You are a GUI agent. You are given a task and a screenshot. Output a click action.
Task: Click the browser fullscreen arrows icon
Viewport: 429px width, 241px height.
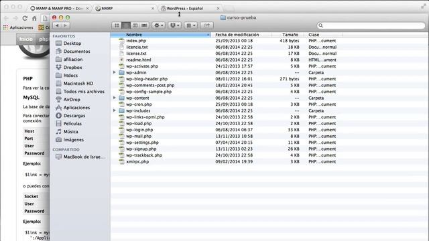click(423, 7)
